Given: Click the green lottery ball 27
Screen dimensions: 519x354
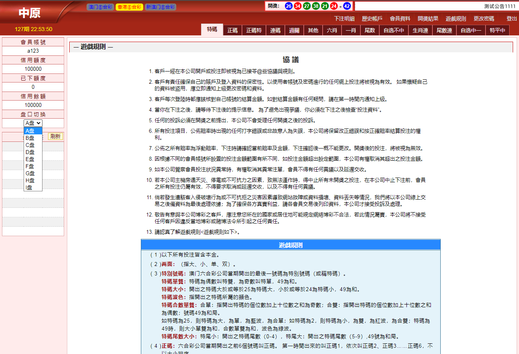Looking at the screenshot, I should pos(307,6).
